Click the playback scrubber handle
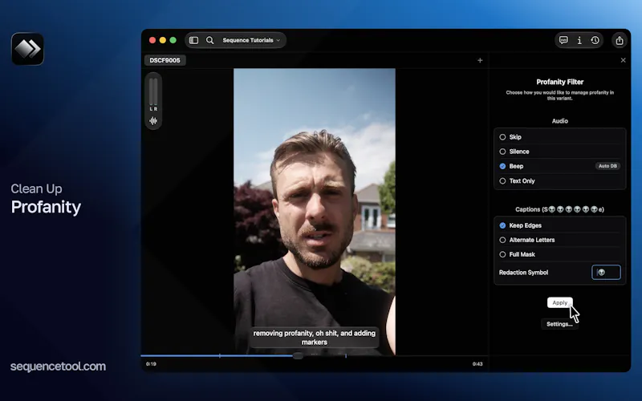 click(x=298, y=355)
